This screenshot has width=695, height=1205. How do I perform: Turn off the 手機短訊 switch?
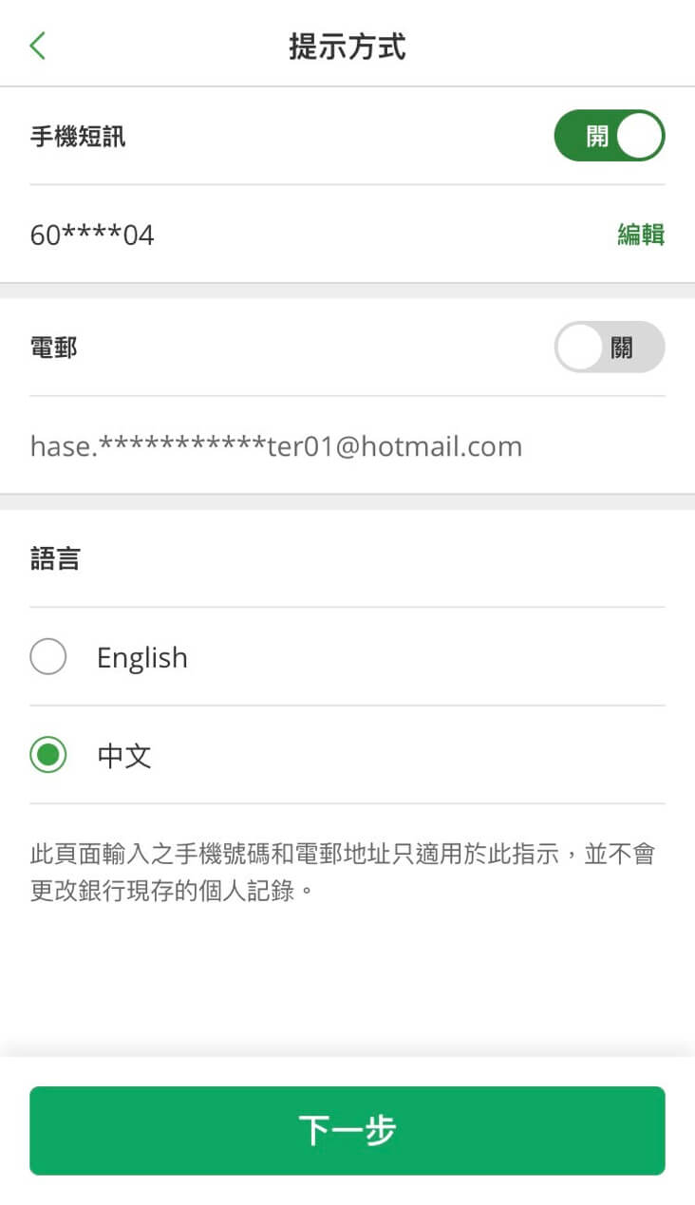click(610, 136)
